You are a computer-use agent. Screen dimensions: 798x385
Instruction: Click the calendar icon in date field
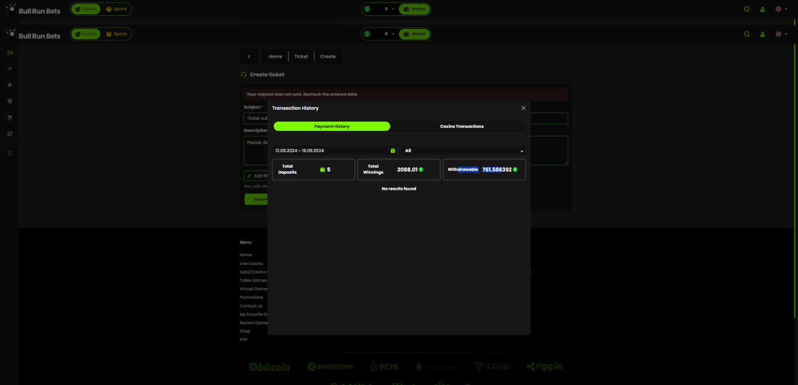393,151
